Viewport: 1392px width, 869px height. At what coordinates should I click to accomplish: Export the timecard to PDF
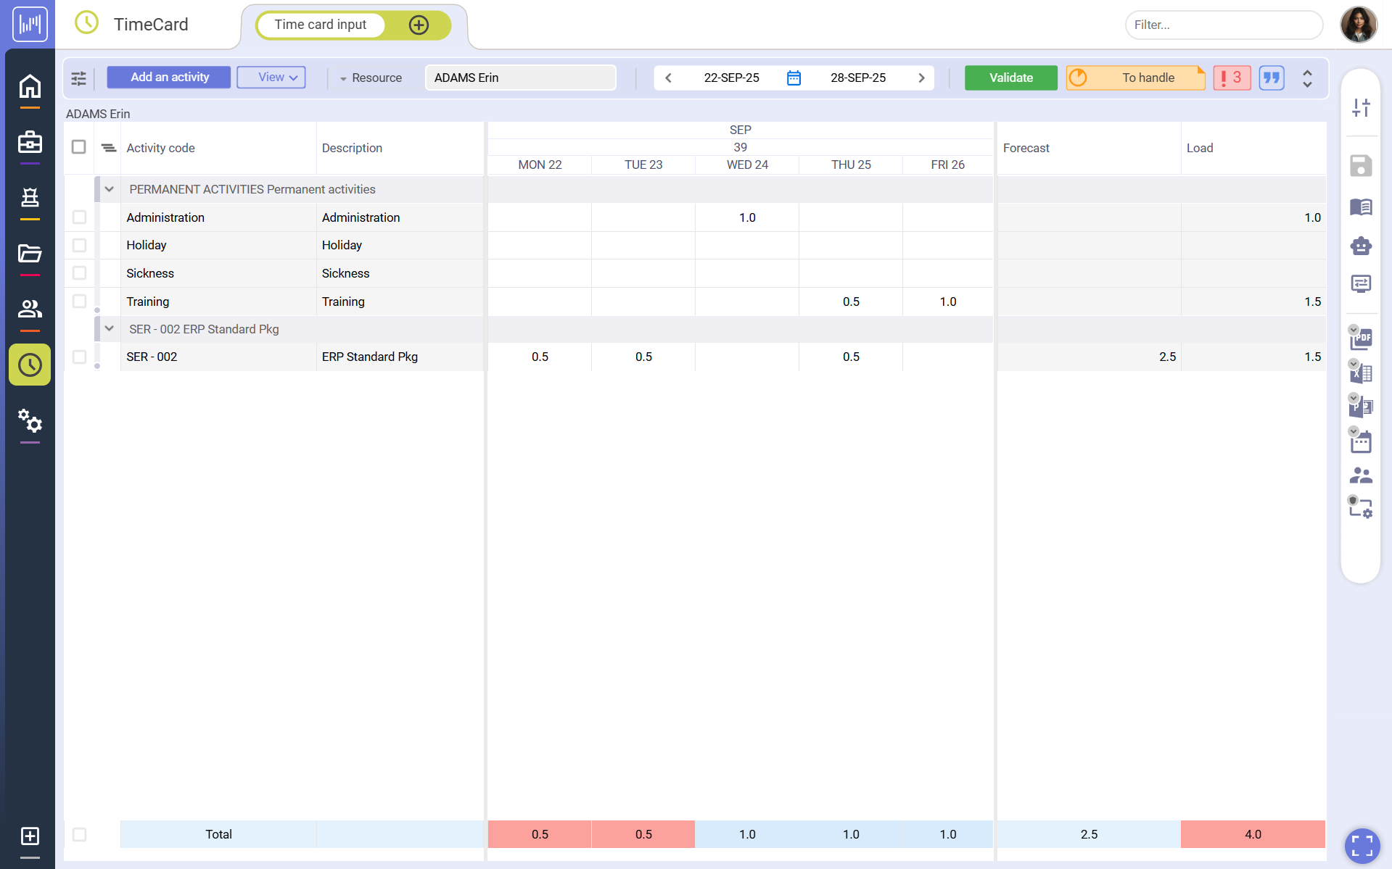coord(1362,338)
